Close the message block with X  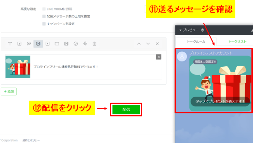click(x=157, y=44)
